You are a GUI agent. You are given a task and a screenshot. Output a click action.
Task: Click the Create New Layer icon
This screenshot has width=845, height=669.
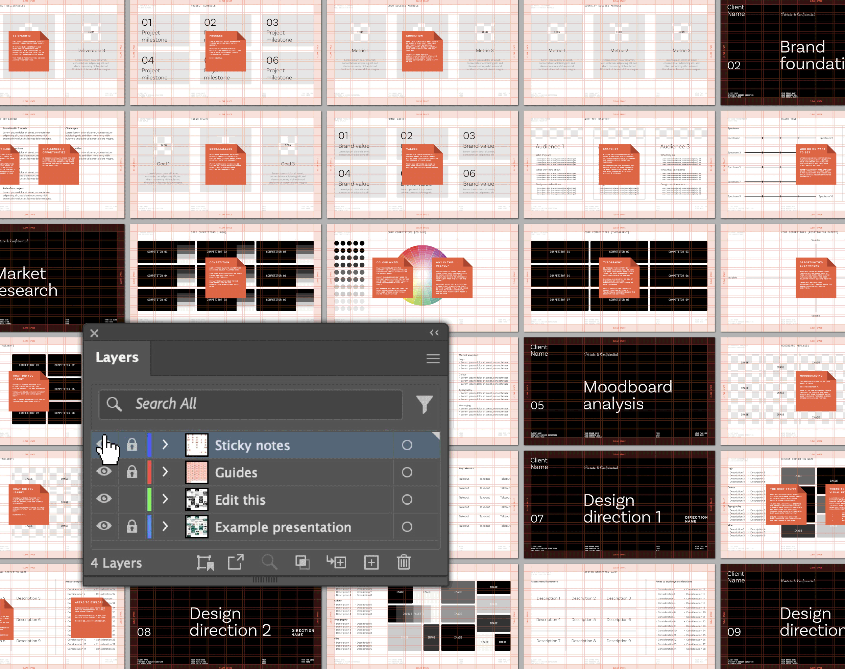371,563
